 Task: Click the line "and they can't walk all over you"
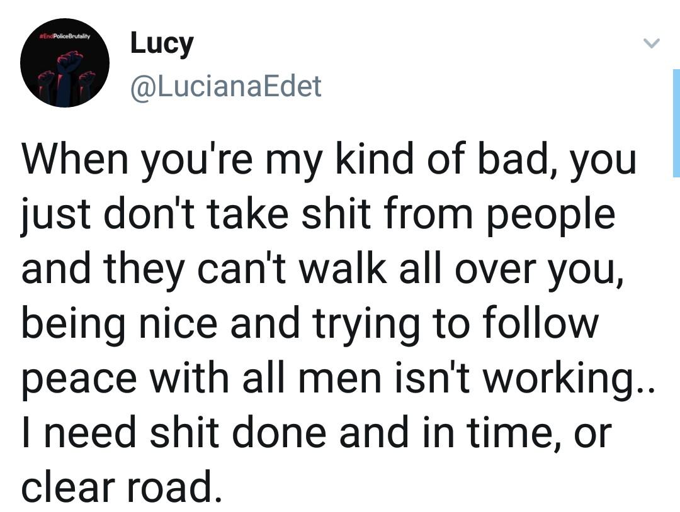point(322,269)
